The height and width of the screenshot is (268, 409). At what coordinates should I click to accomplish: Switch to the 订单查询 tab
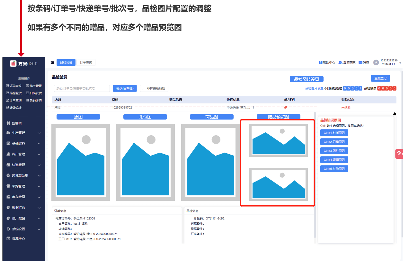pyautogui.click(x=86, y=62)
